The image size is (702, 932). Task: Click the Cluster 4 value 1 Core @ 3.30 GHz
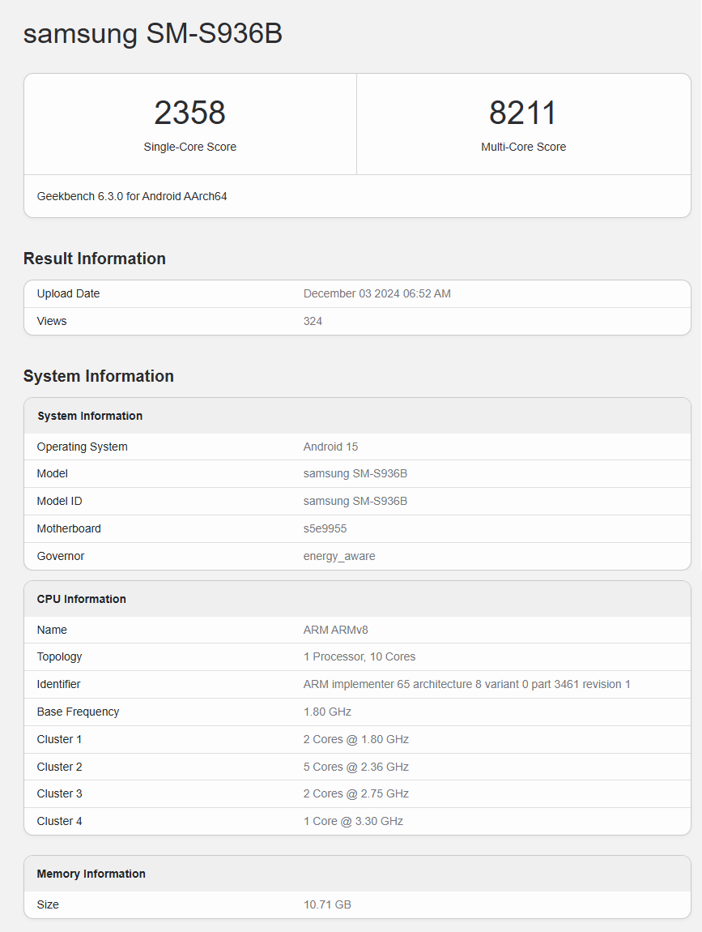tap(353, 821)
